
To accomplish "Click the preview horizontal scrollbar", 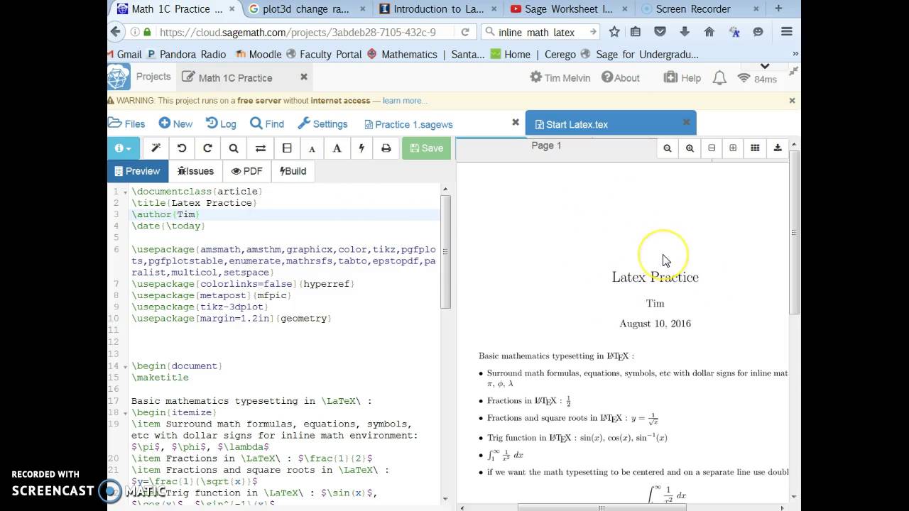I will click(601, 507).
